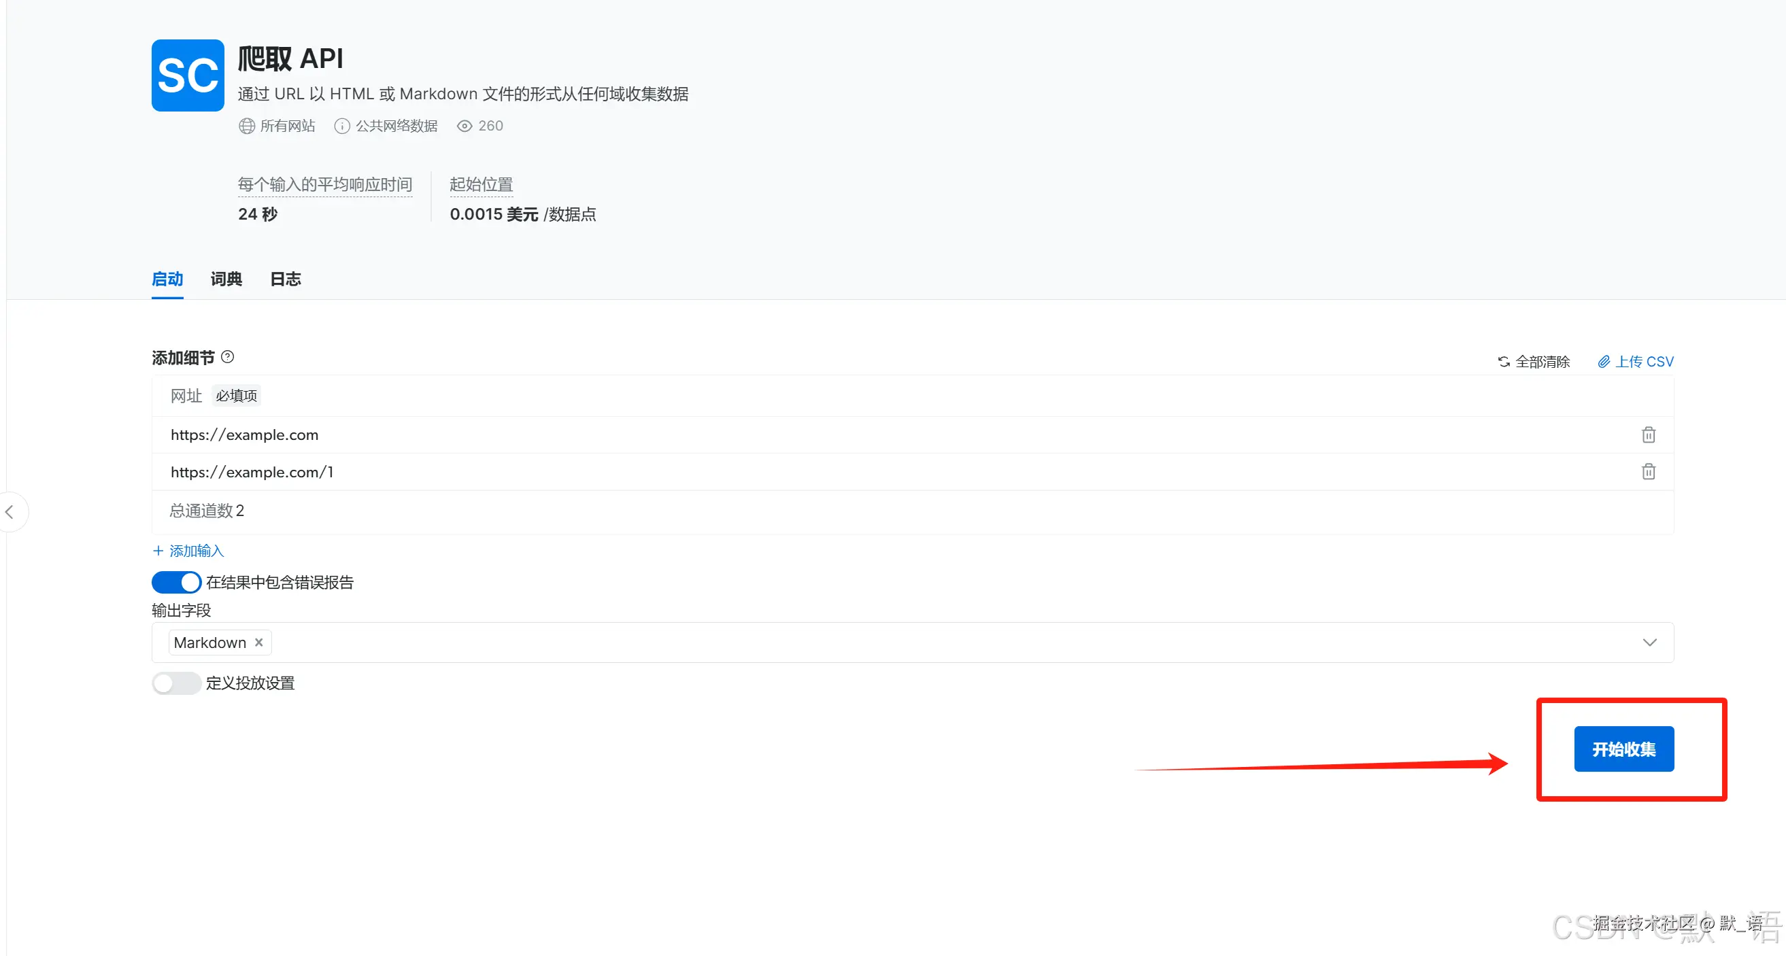Click the 全部清除 refresh icon
This screenshot has width=1786, height=956.
(1503, 361)
